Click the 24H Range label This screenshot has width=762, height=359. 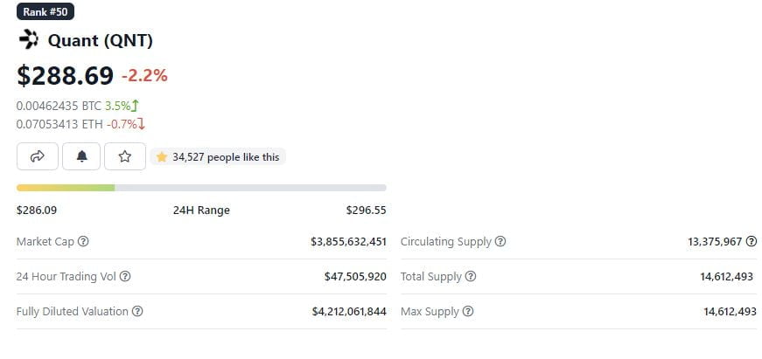pyautogui.click(x=201, y=210)
